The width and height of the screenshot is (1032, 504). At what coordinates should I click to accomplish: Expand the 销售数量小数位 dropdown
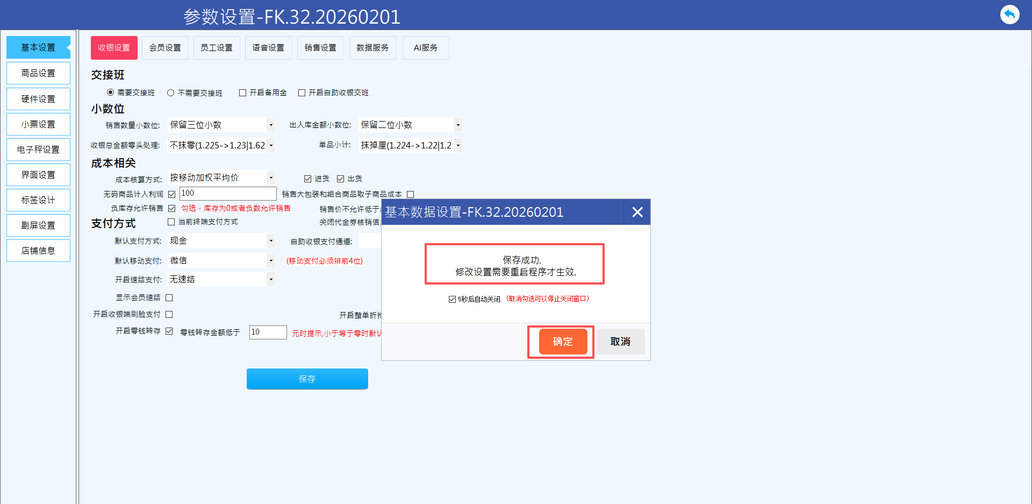click(271, 125)
